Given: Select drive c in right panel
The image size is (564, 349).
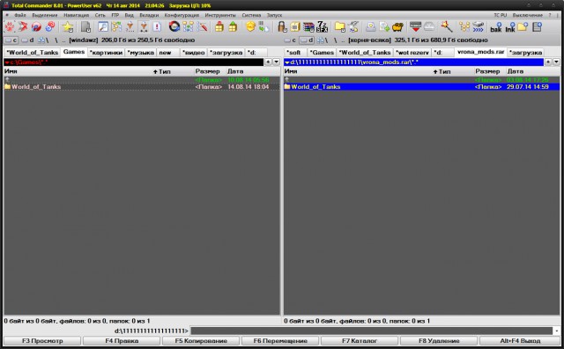Looking at the screenshot, I should coord(290,40).
